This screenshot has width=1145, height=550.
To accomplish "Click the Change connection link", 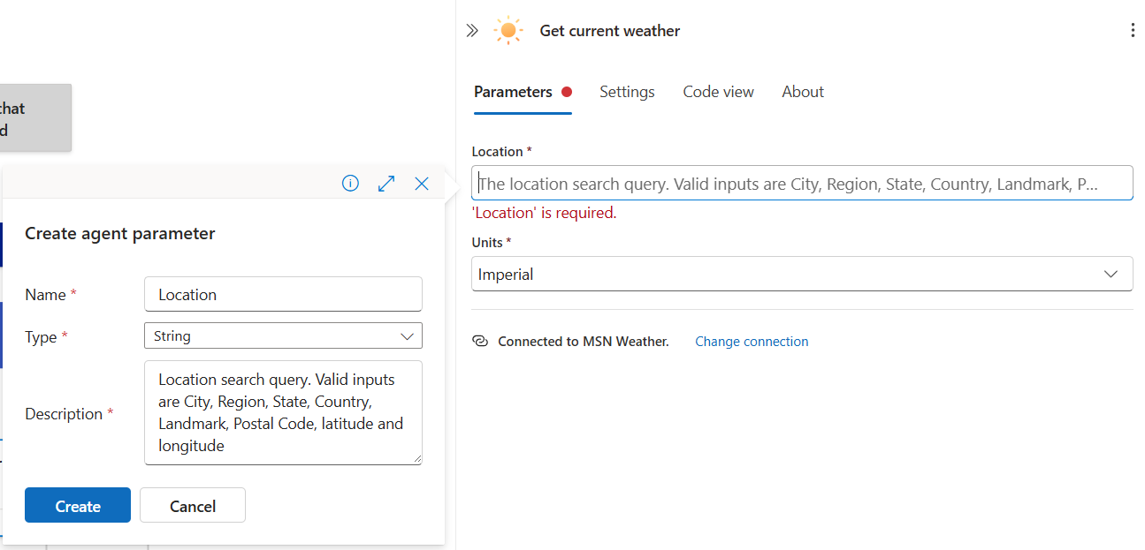I will pyautogui.click(x=752, y=341).
